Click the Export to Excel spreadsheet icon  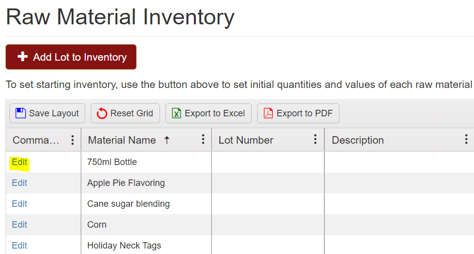pos(176,113)
